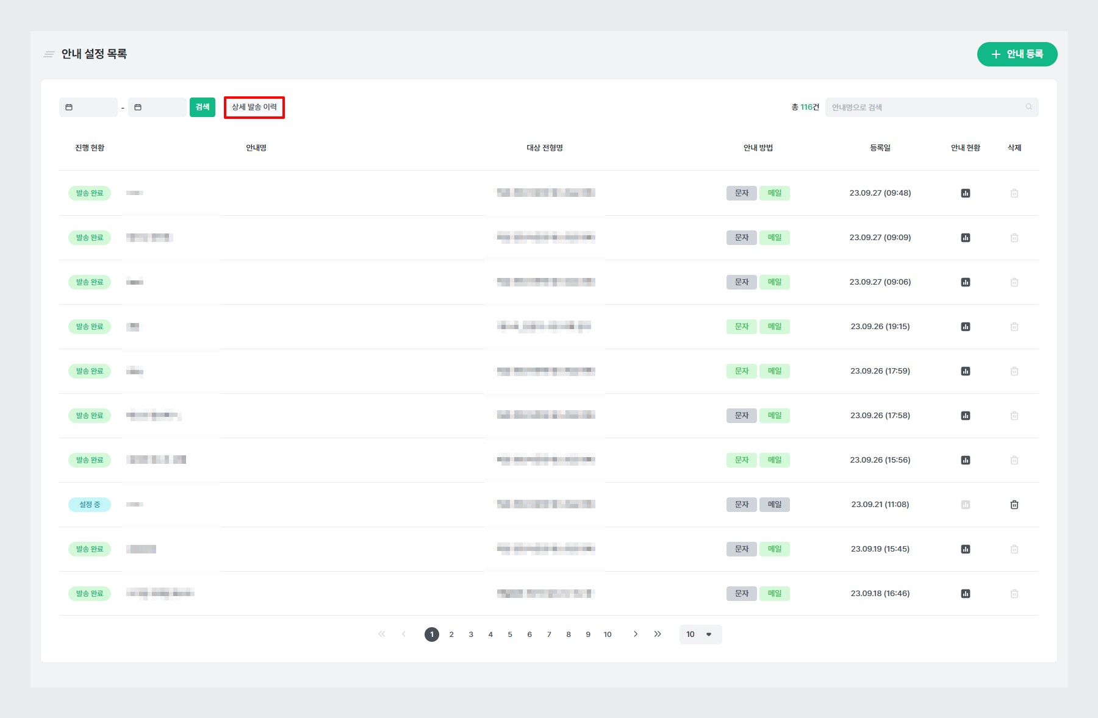Open 상세 발송 이력
This screenshot has width=1098, height=718.
tap(254, 107)
